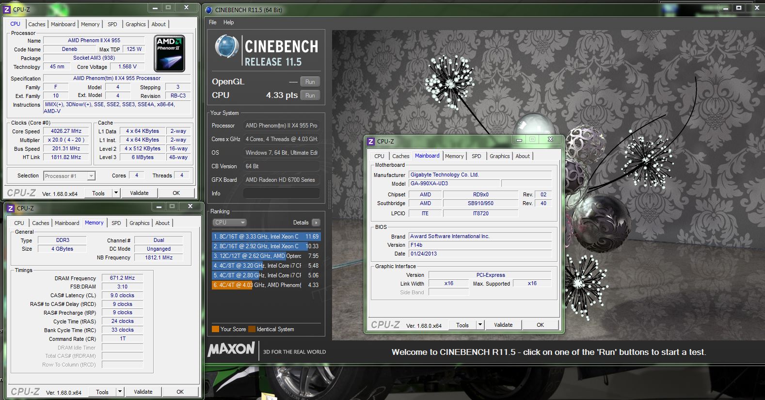Click the Cinebench Release 11.5 logo

(x=266, y=50)
